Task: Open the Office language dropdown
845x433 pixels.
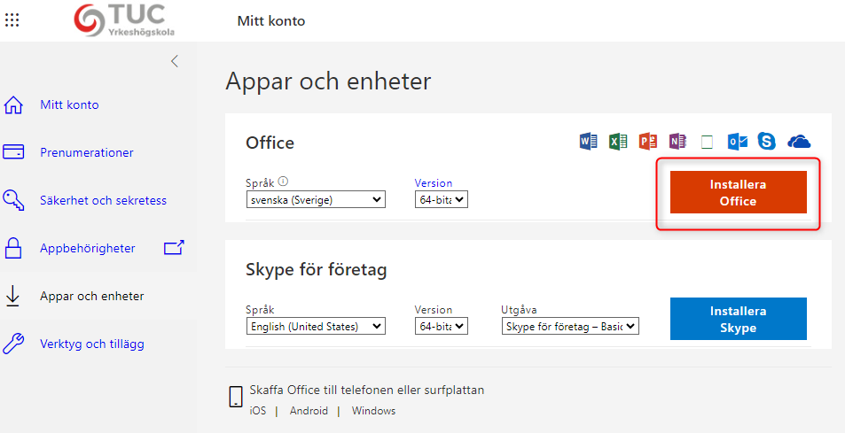Action: pos(316,200)
